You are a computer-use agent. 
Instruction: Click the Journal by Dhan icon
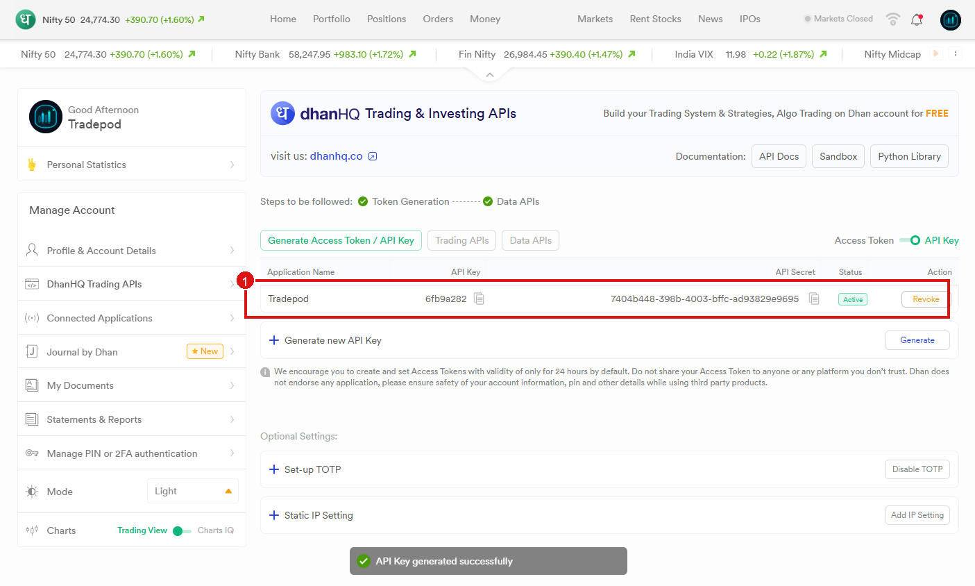click(x=32, y=351)
